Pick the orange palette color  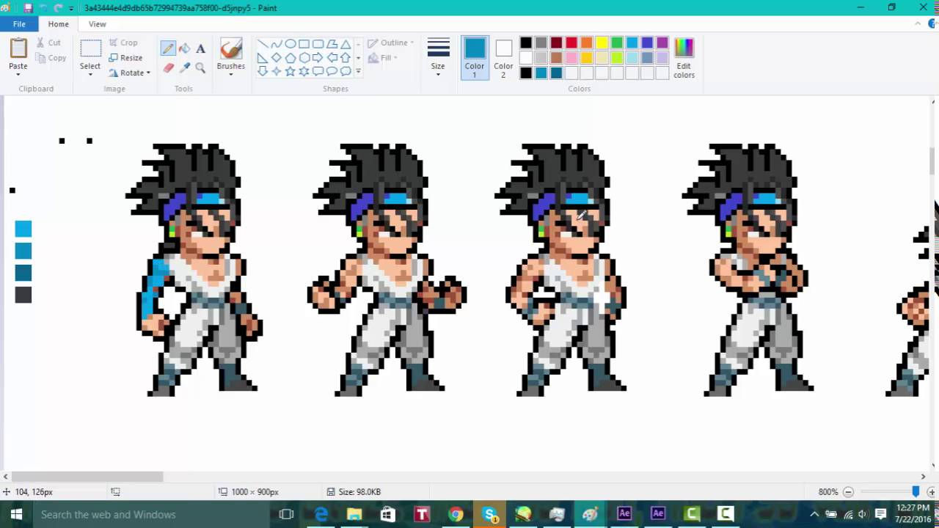[x=586, y=43]
